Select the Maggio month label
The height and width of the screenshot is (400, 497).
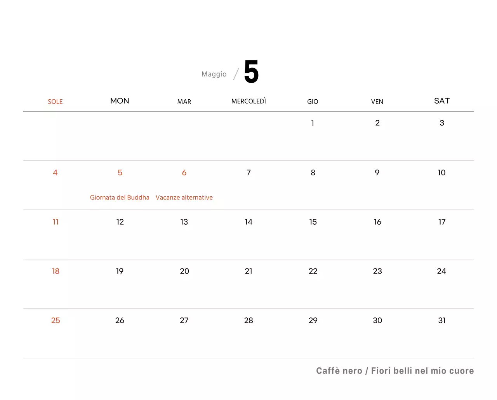pos(214,74)
